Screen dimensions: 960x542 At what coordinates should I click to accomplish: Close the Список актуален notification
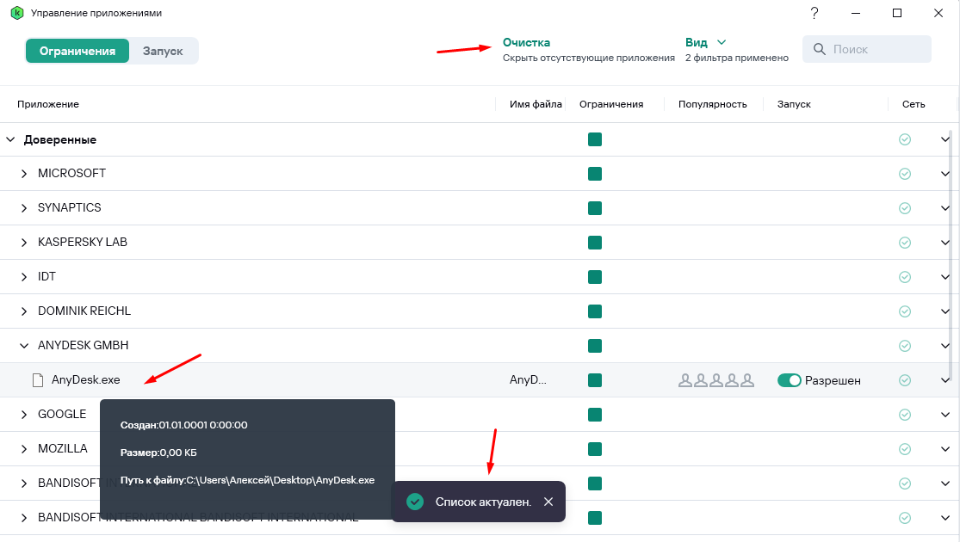tap(548, 502)
